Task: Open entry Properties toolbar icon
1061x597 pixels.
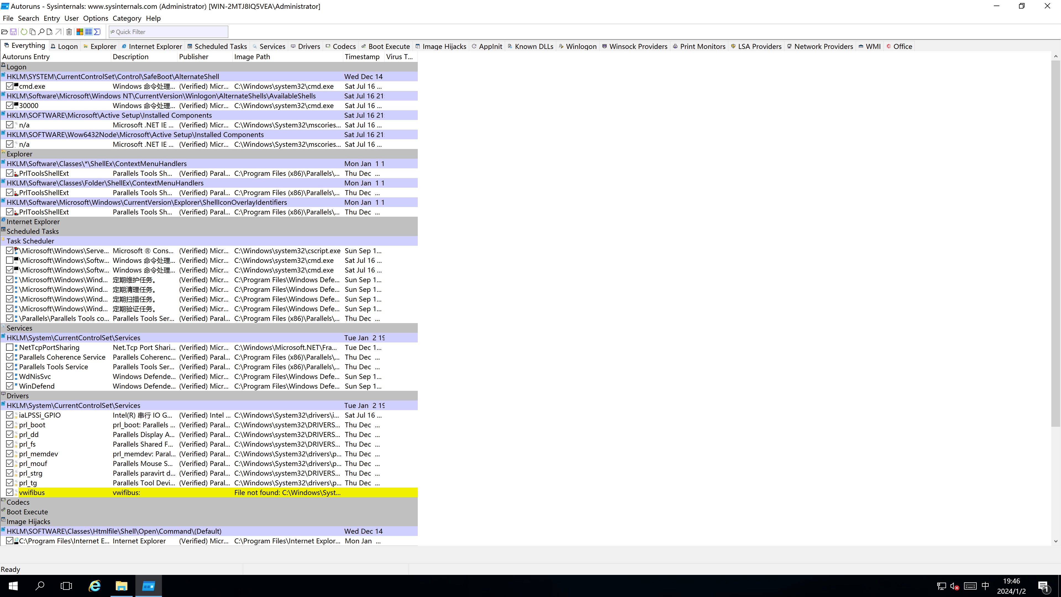Action: pos(50,32)
